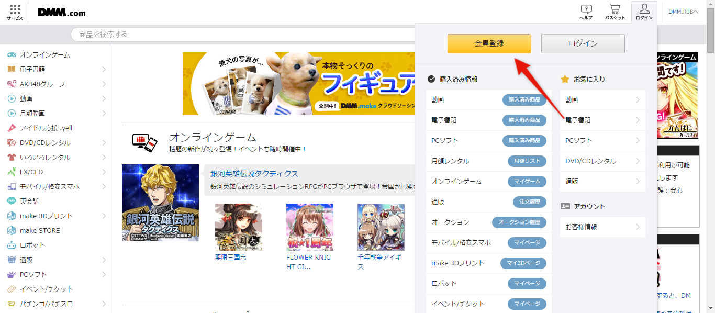Image resolution: width=715 pixels, height=313 pixels.
Task: Click the イベント/チケット ticket icon
Action: coord(11,289)
